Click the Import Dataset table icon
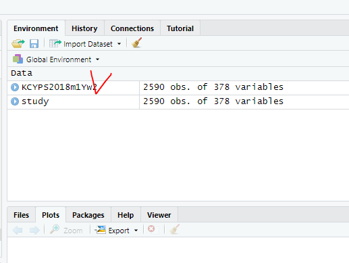Image resolution: width=349 pixels, height=263 pixels. click(x=55, y=43)
